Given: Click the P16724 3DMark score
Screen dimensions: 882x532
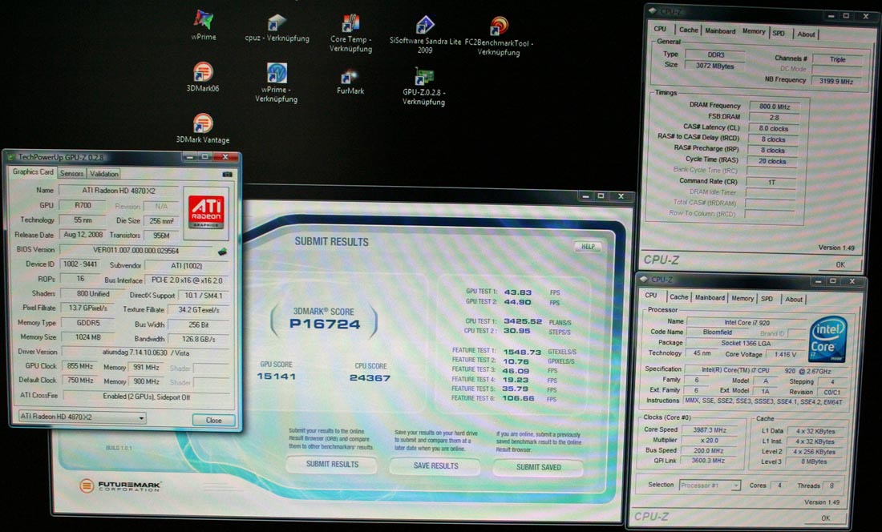Looking at the screenshot, I should [x=325, y=324].
